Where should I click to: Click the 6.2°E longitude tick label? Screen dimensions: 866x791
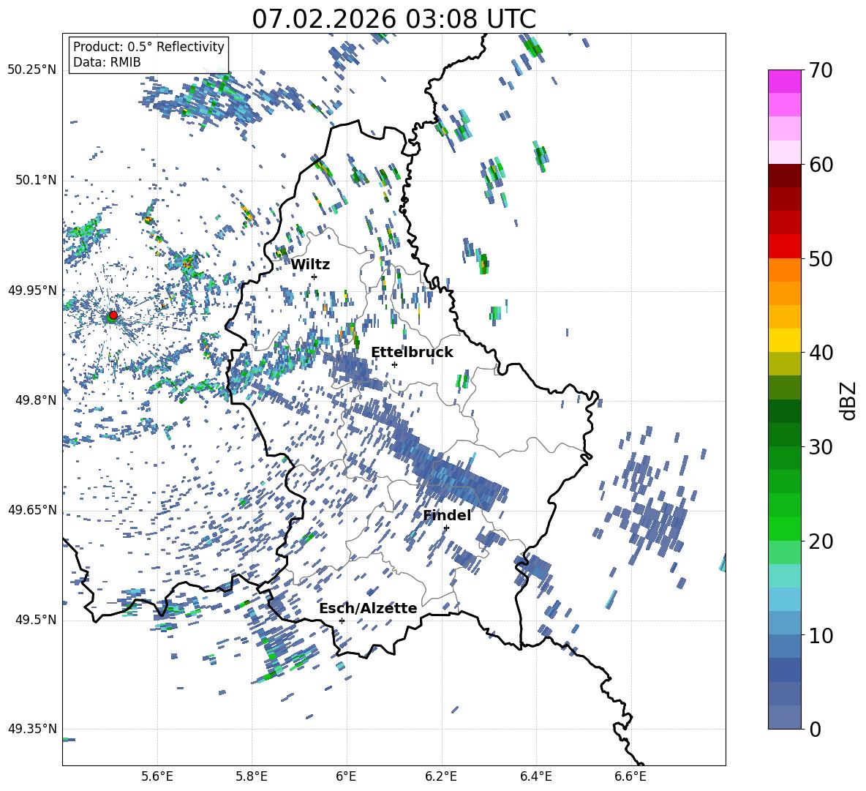pos(442,776)
